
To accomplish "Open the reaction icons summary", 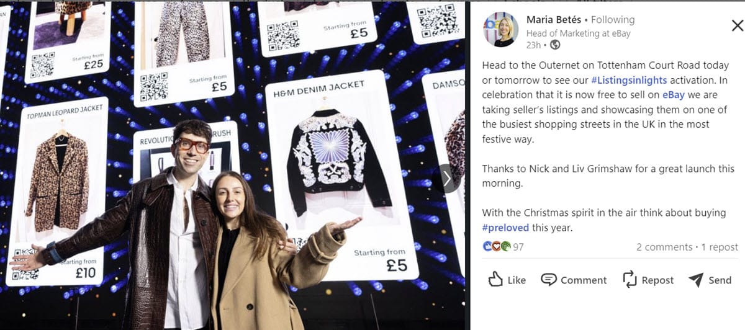I will 497,247.
